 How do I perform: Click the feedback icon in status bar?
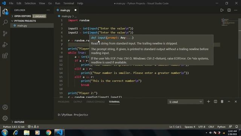[230, 127]
